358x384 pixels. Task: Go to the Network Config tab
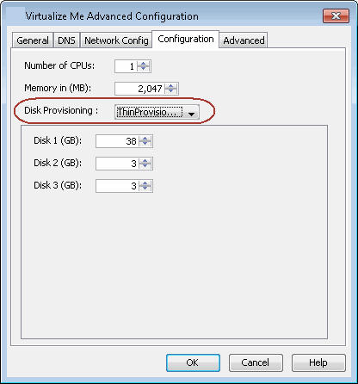click(x=116, y=40)
